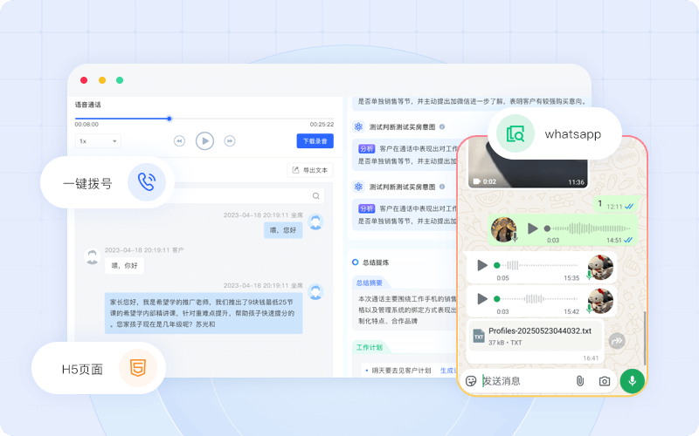Image resolution: width=699 pixels, height=436 pixels.
Task: Open the Profiles-20250523044032.txt file attachment
Action: coord(533,336)
